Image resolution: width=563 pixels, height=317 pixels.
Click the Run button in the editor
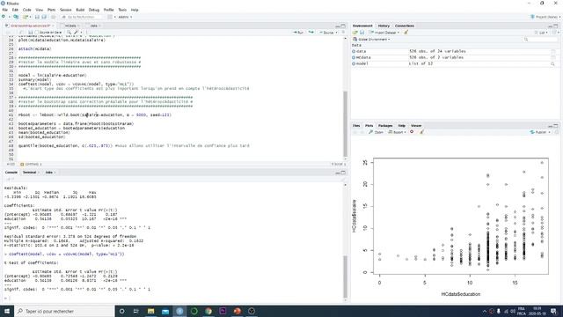pos(298,33)
